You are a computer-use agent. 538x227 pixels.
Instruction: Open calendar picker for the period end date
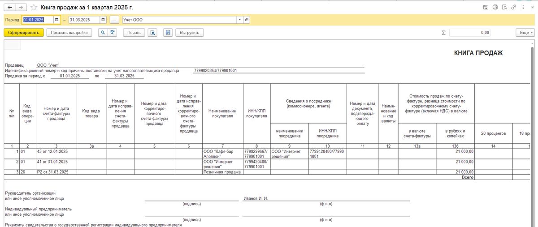[x=103, y=20]
